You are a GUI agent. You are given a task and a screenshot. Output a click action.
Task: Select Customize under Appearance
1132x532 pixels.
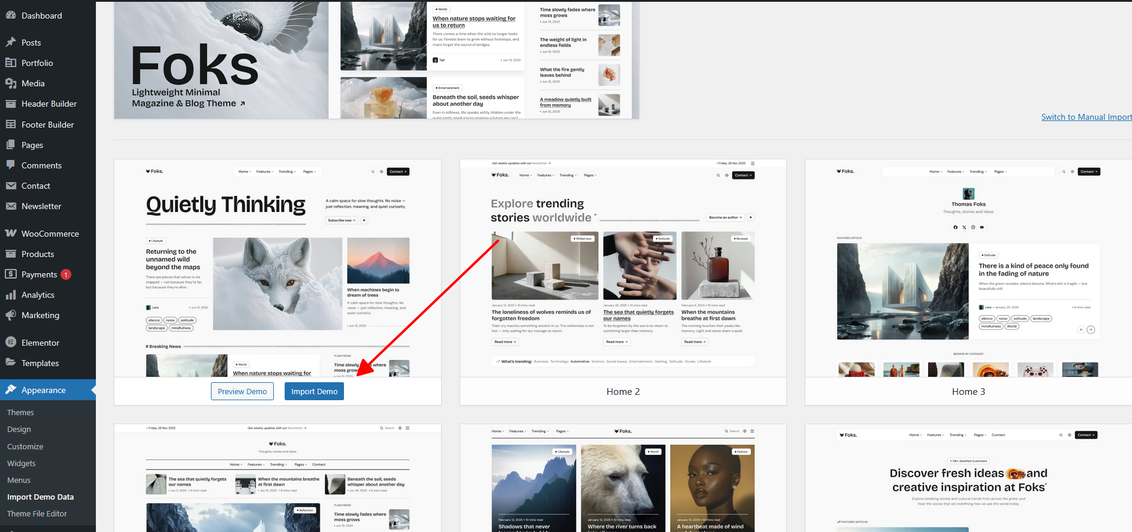25,446
